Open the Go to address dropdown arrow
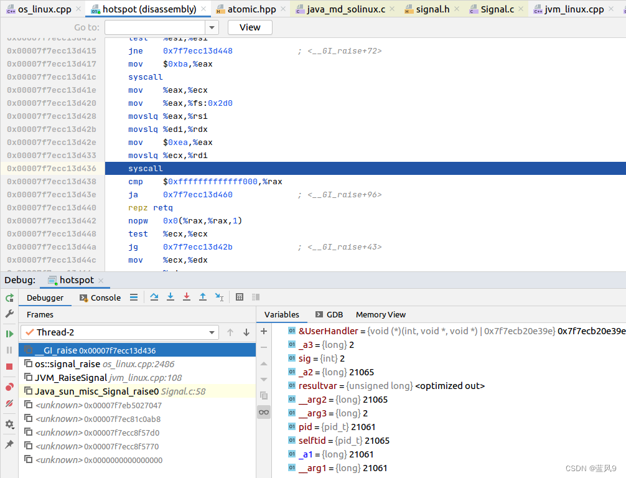The width and height of the screenshot is (626, 478). [x=212, y=27]
